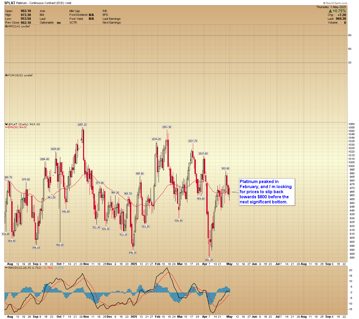Click the 1051.90 February peak label
359x319 pixels.
click(167, 127)
